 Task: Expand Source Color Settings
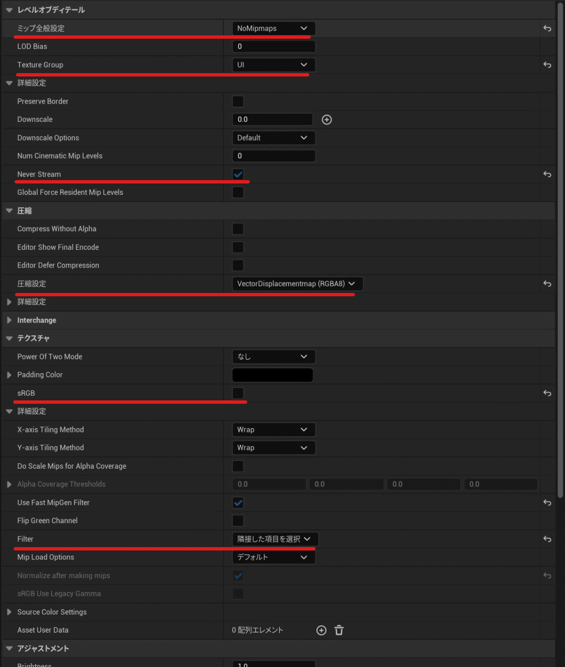pos(9,612)
